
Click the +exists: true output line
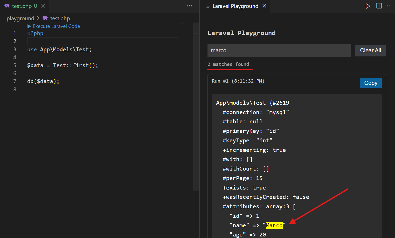[244, 188]
